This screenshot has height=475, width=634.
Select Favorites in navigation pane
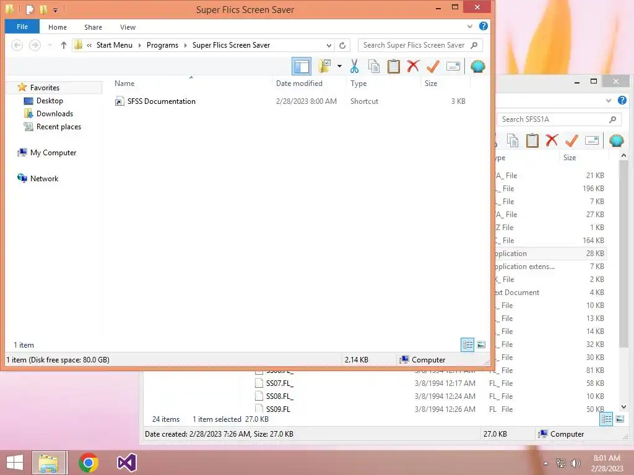point(45,88)
